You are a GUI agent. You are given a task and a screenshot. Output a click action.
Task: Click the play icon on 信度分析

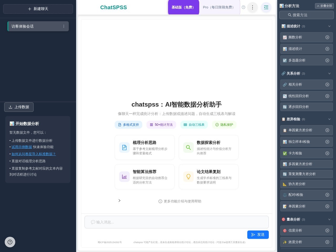coord(327,230)
